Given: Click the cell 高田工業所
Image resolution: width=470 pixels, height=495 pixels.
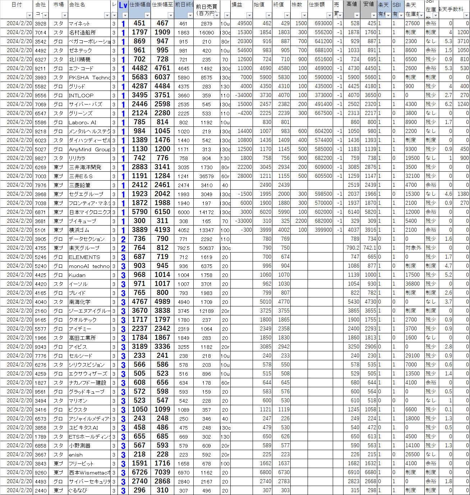Looking at the screenshot, I should point(89,338).
